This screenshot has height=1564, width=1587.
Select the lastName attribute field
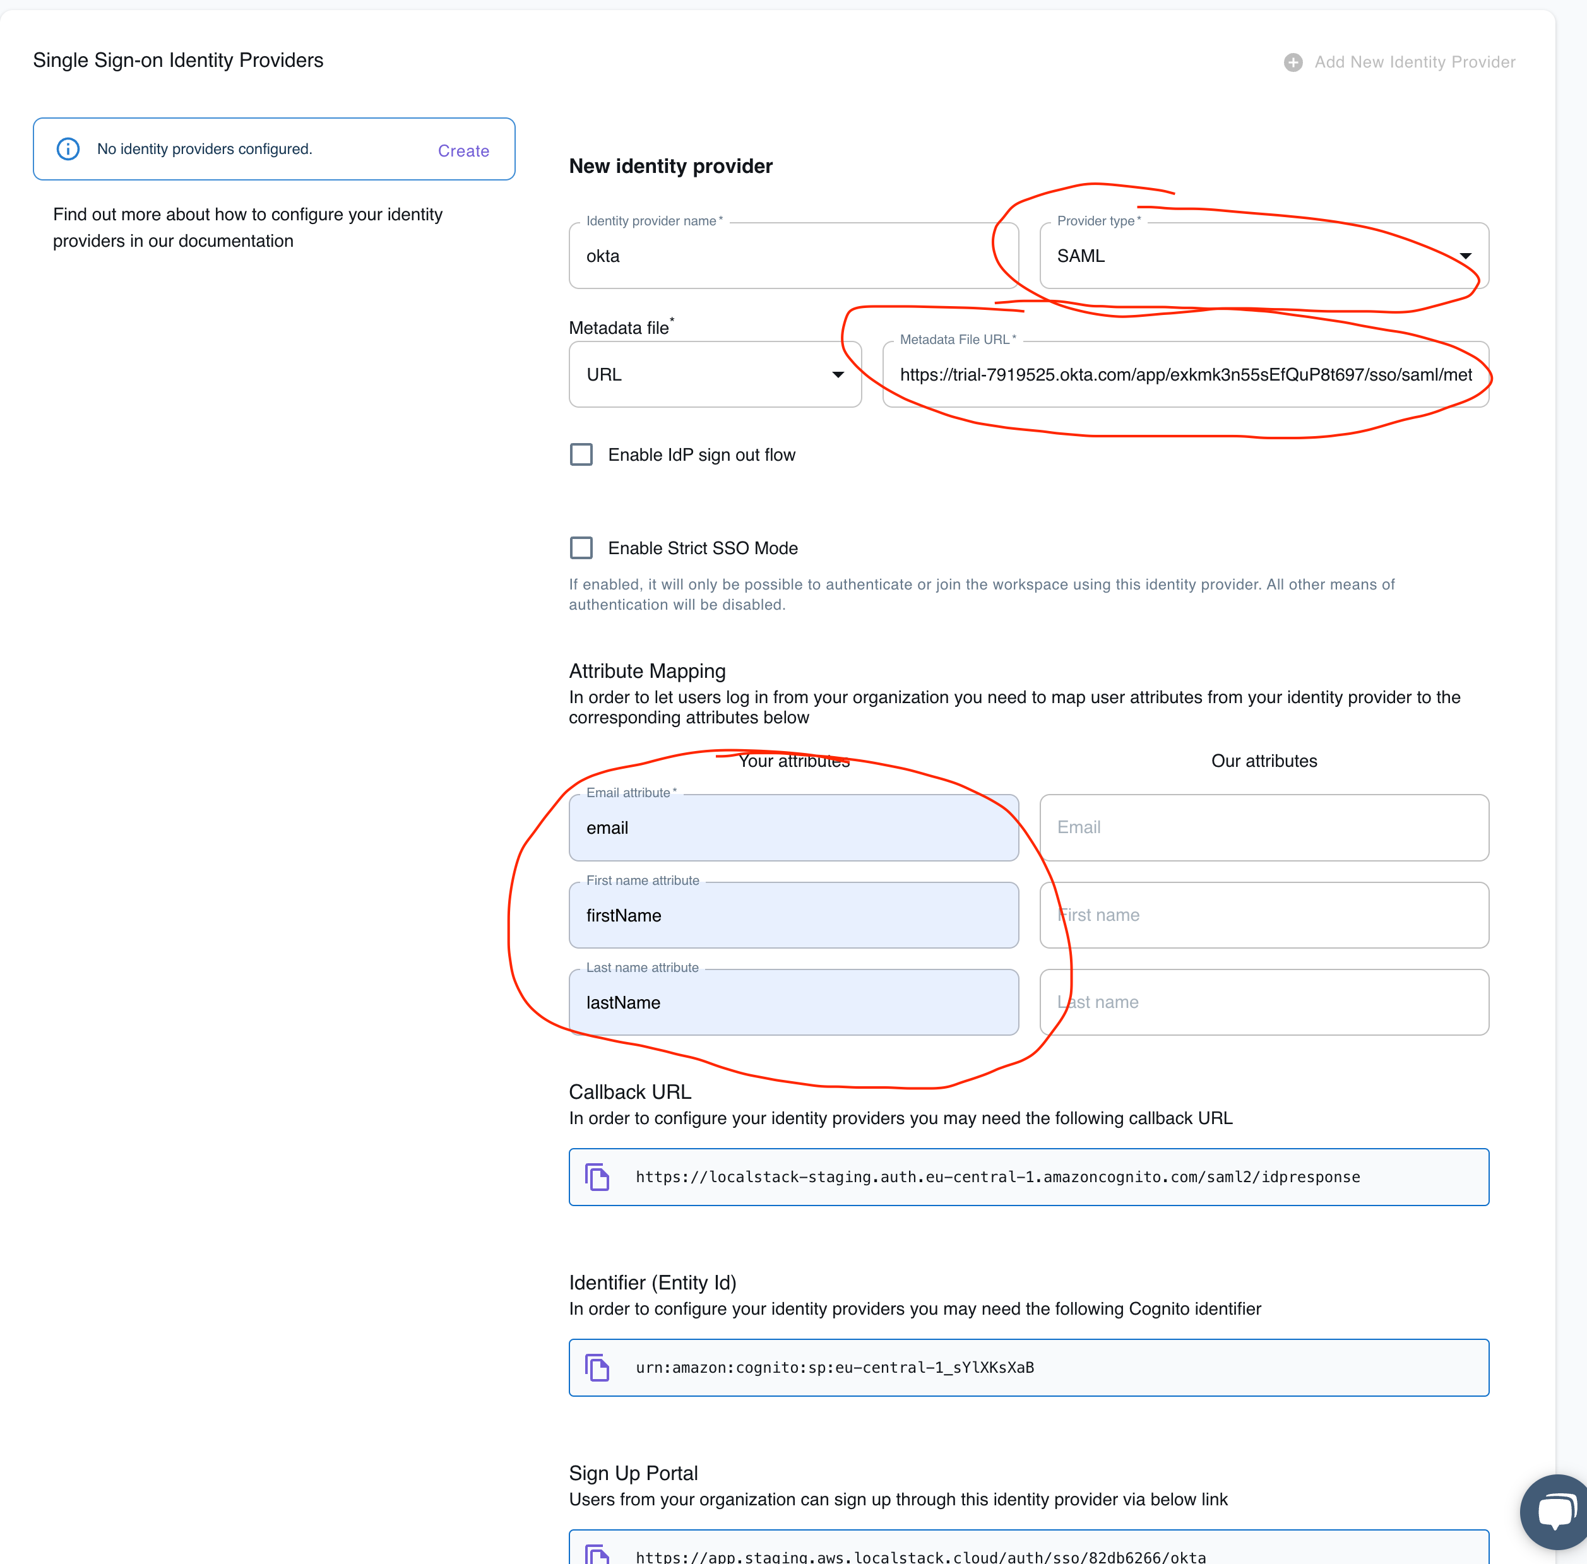(x=793, y=1002)
